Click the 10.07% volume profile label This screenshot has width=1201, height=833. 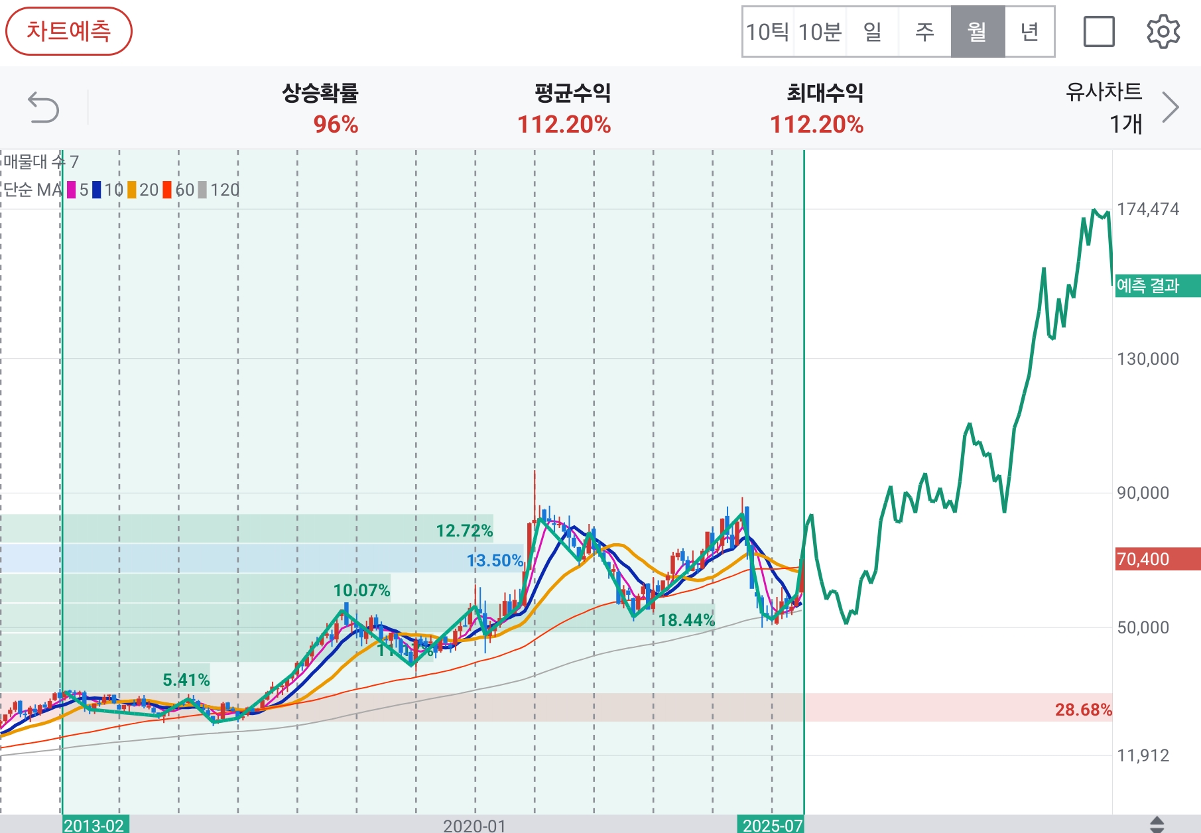coord(361,590)
